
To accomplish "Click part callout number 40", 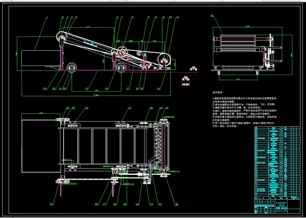I will coord(212,16).
